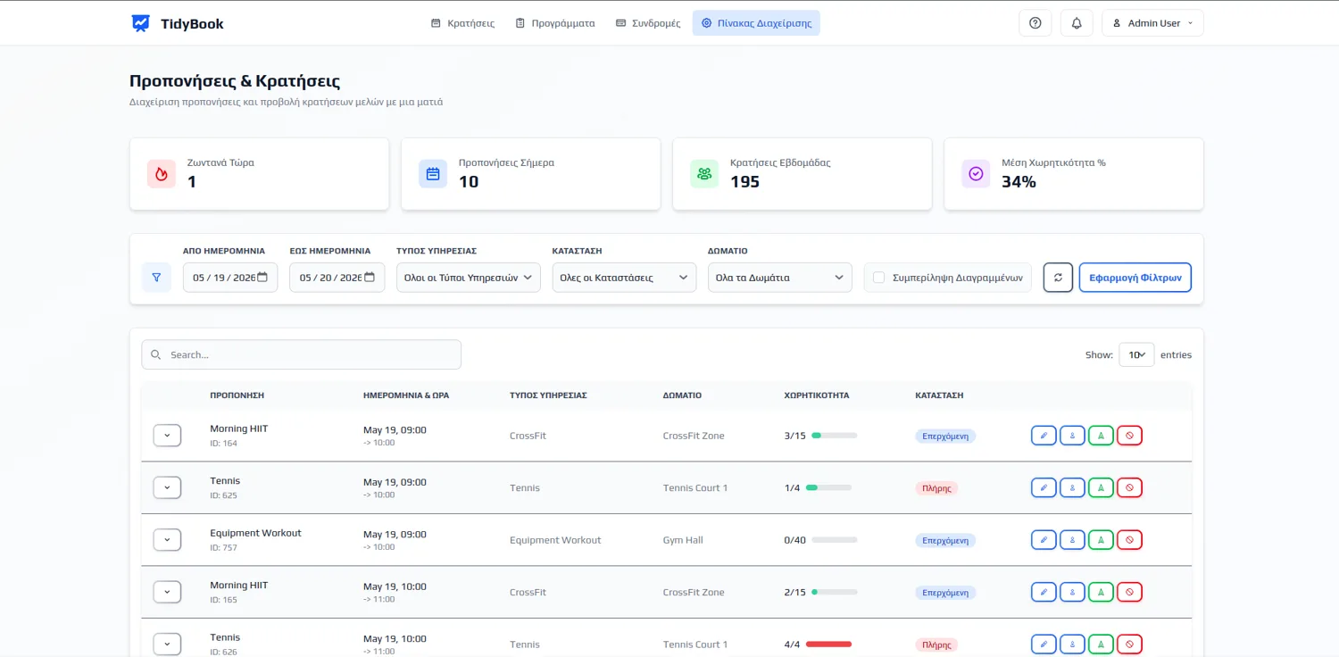Click green action icon for Tennis ID 625
1339x657 pixels.
1101,487
